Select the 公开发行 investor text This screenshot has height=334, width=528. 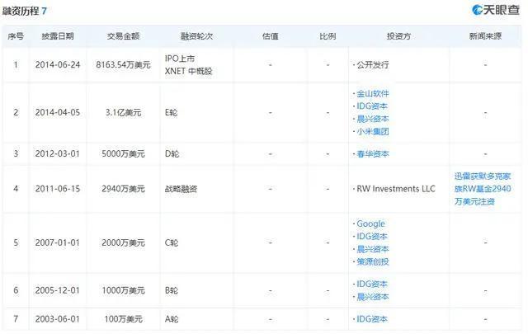[x=372, y=64]
